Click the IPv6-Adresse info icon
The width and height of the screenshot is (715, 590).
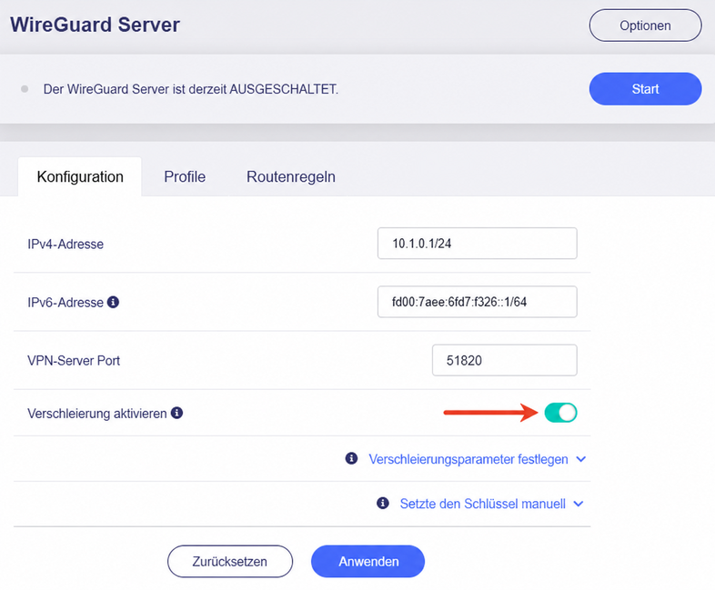(113, 302)
